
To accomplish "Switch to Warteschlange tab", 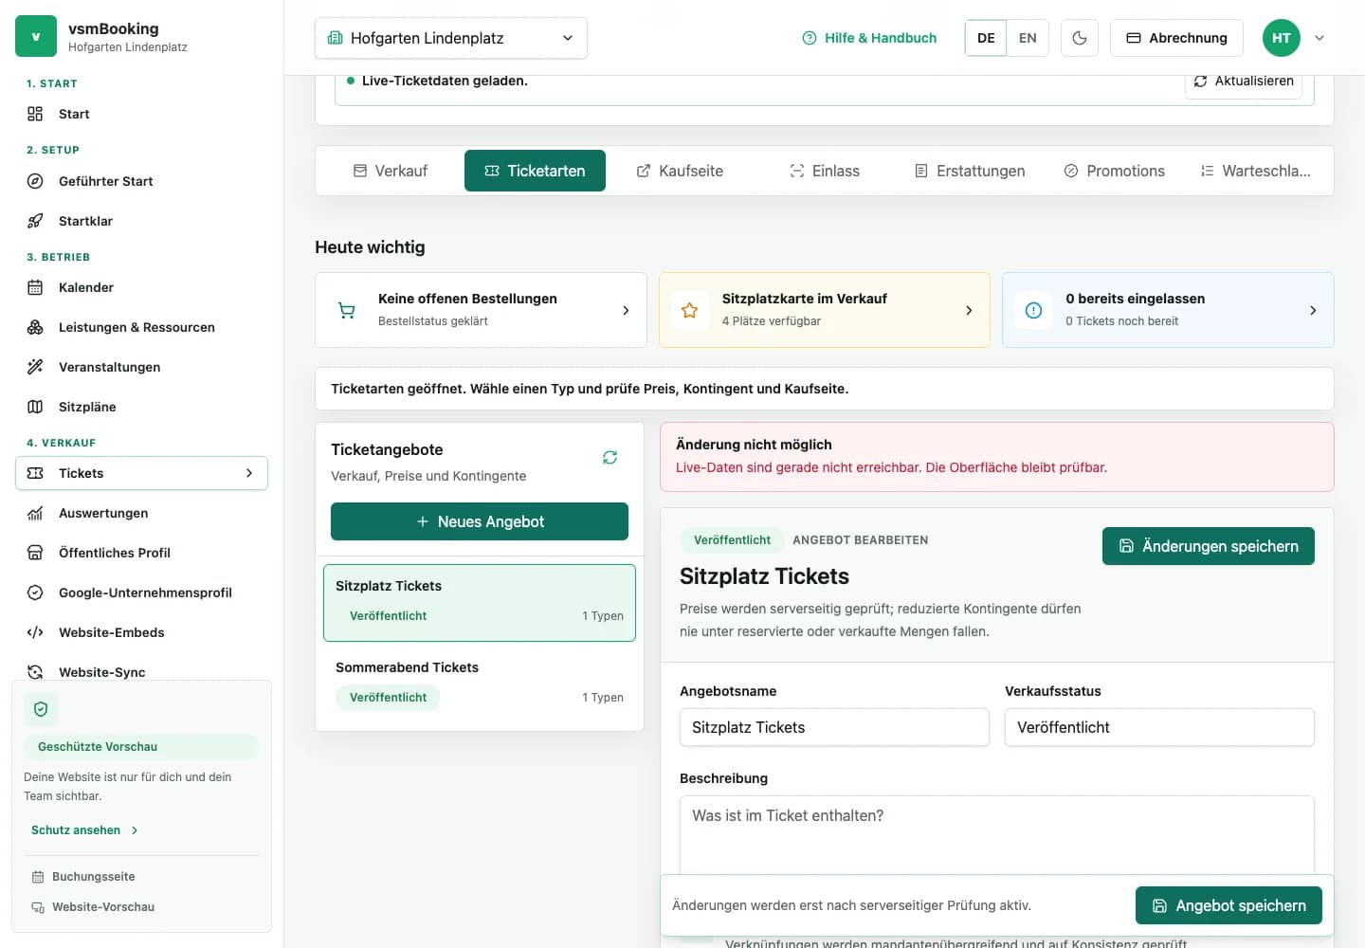I will pos(1255,171).
